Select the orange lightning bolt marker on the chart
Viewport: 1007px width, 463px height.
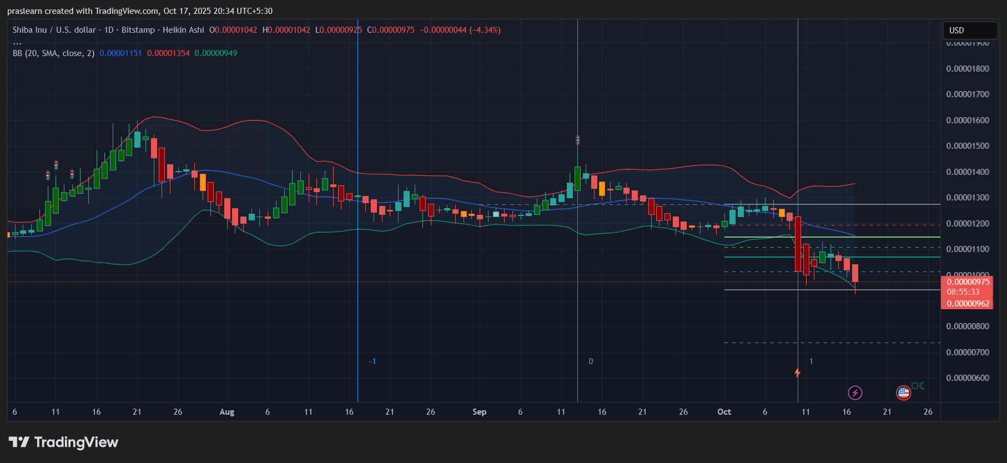pyautogui.click(x=797, y=373)
